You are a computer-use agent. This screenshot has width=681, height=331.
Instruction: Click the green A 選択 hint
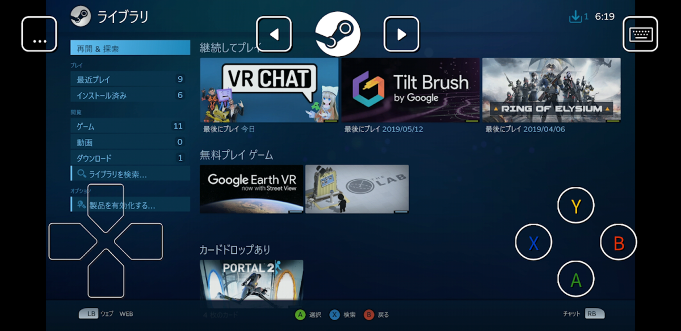pyautogui.click(x=308, y=315)
